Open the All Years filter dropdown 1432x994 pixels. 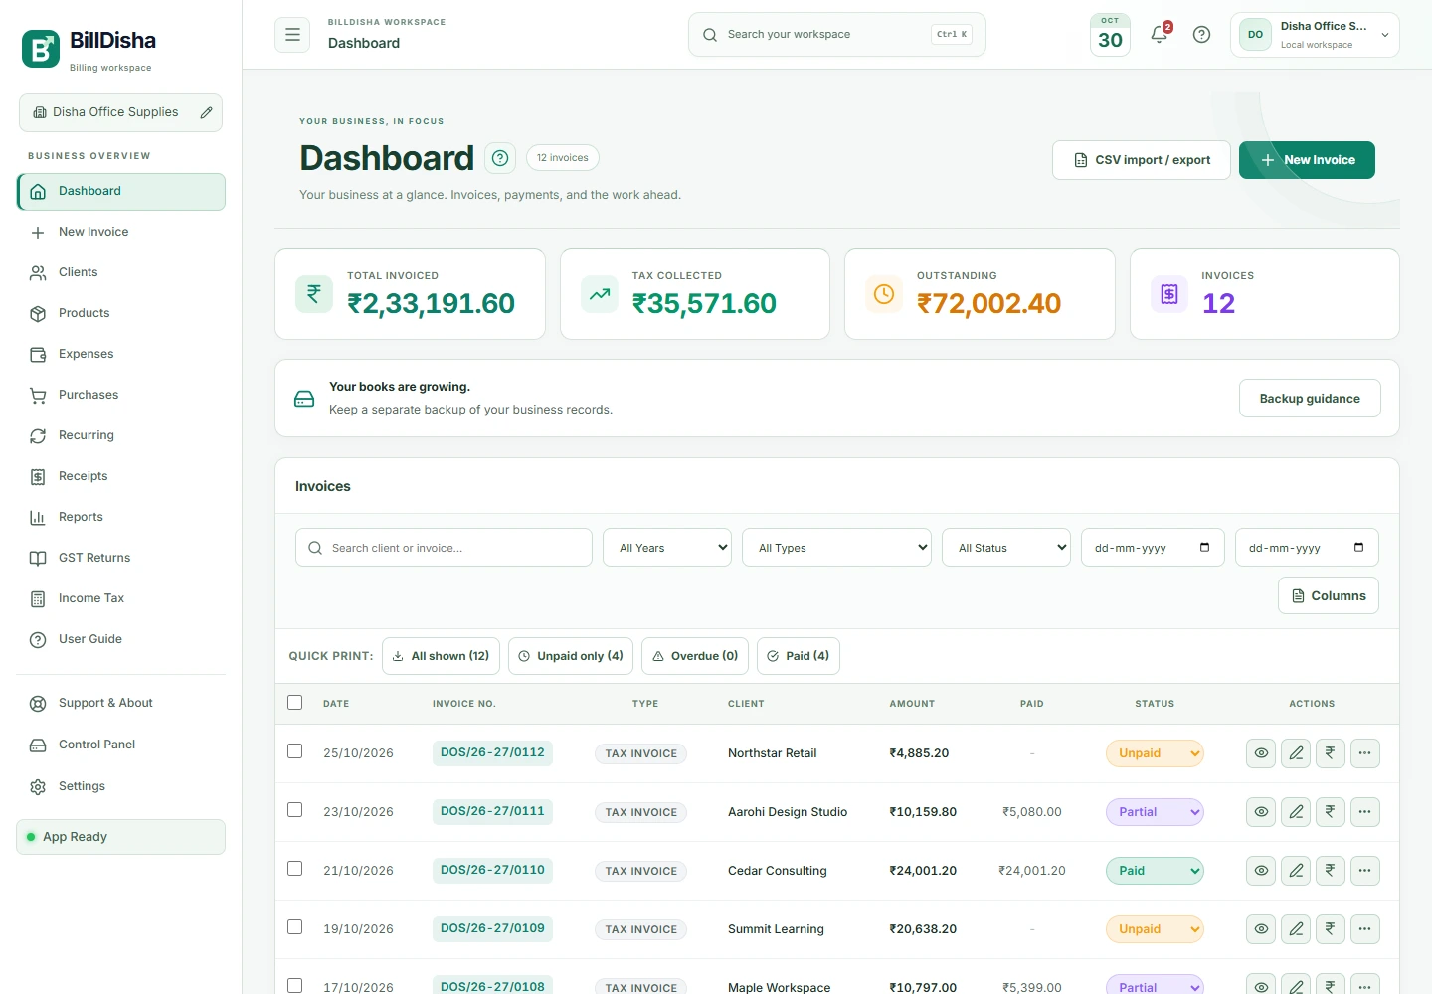(667, 548)
